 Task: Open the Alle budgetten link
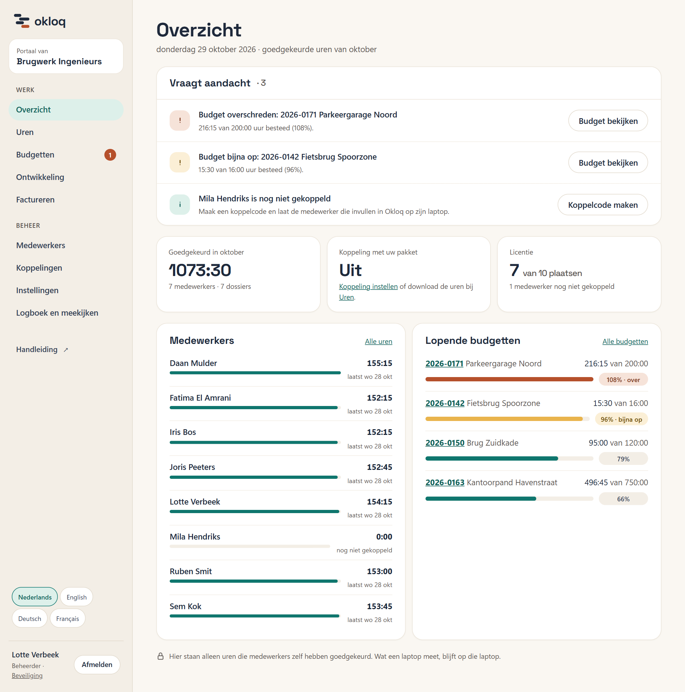click(625, 341)
